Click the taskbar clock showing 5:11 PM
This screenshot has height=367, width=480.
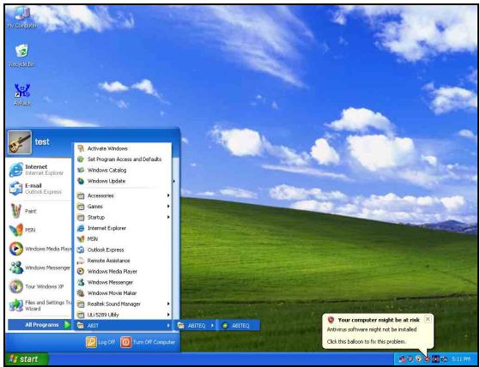click(x=461, y=359)
